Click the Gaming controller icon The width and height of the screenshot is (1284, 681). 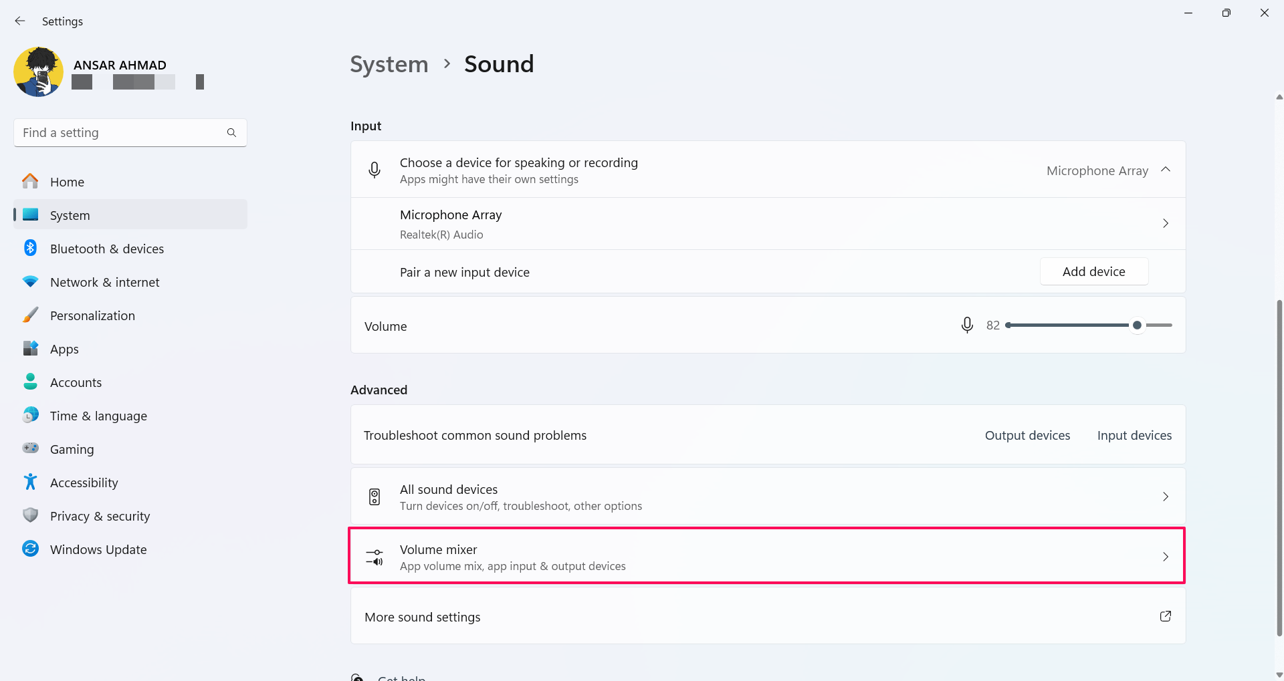click(x=30, y=448)
